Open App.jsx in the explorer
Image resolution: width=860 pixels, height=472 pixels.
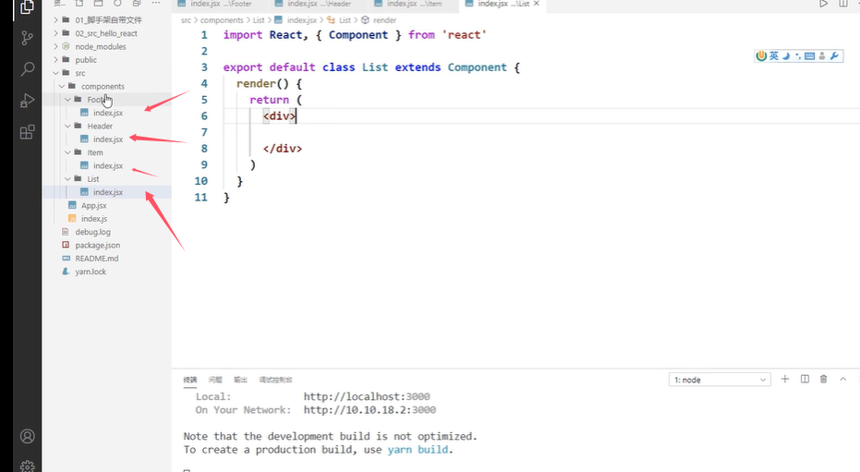(94, 206)
